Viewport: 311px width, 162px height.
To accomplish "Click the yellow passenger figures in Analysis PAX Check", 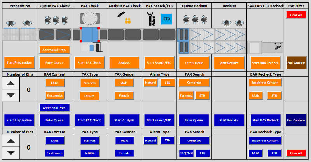I will click(127, 22).
